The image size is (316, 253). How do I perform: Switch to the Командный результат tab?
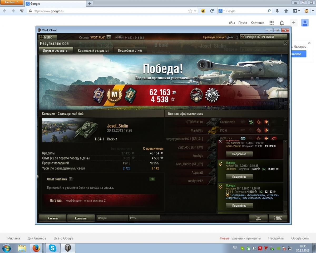[x=93, y=50]
